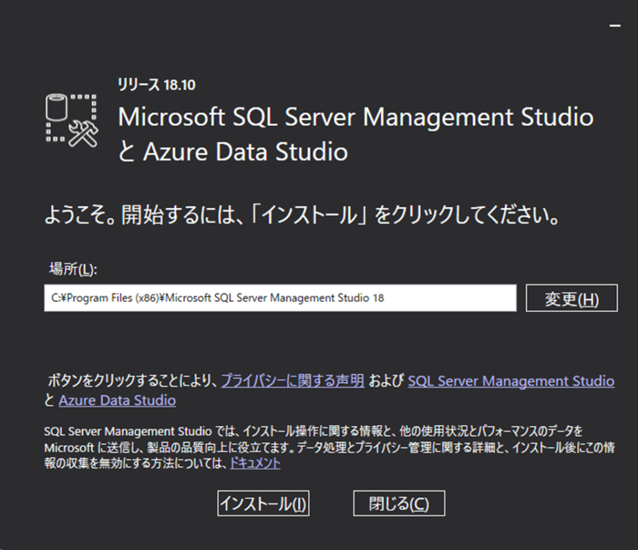Screen dimensions: 638x550
Task: Open the SQL Server Management Studio license link
Action: point(511,381)
